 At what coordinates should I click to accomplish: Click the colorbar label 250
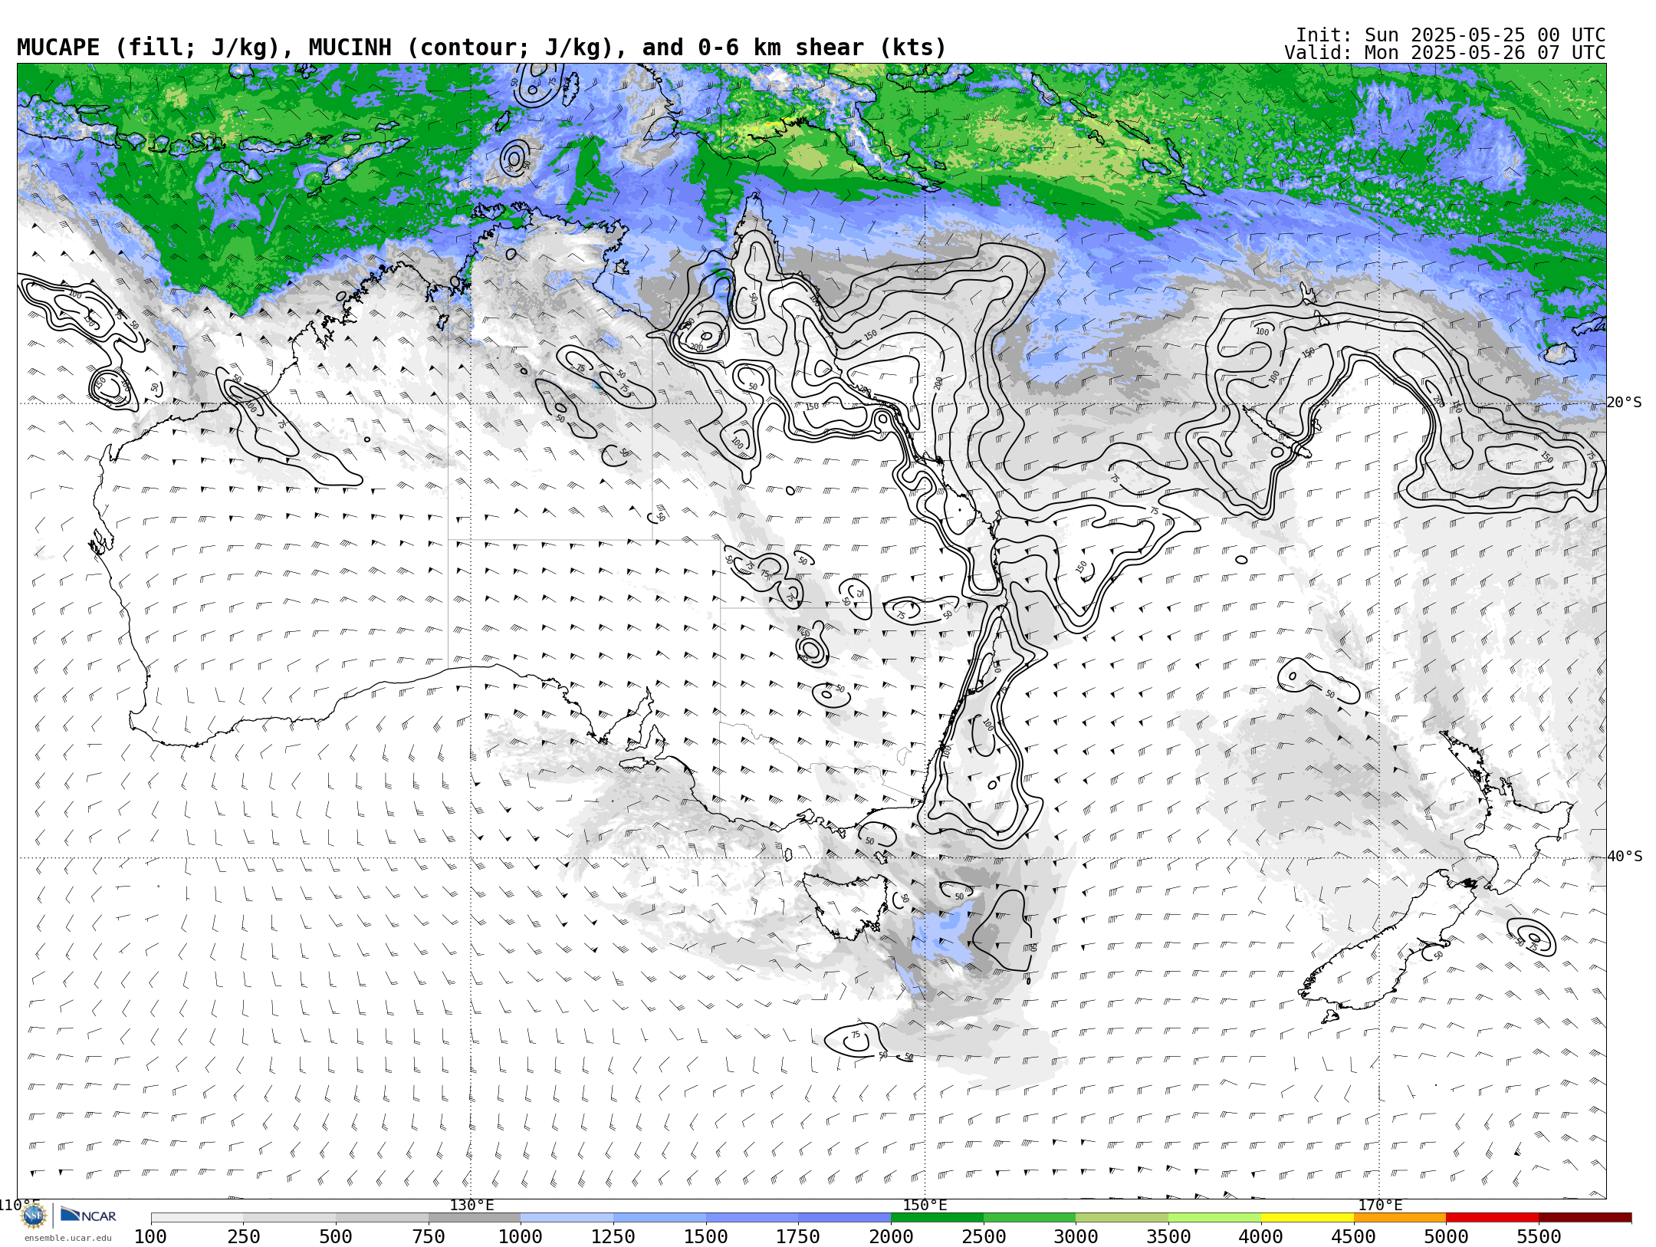[x=244, y=1236]
